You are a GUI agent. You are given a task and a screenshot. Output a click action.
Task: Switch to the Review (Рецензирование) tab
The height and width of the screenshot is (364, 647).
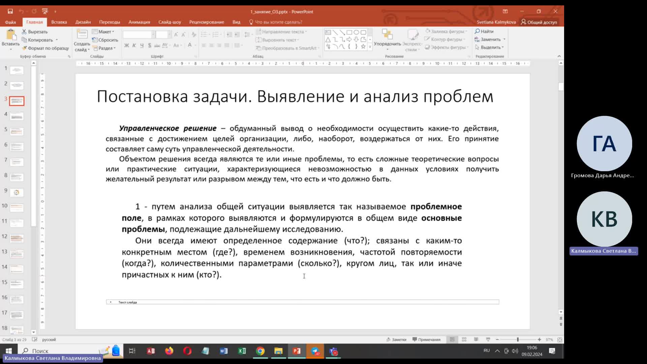pos(207,22)
